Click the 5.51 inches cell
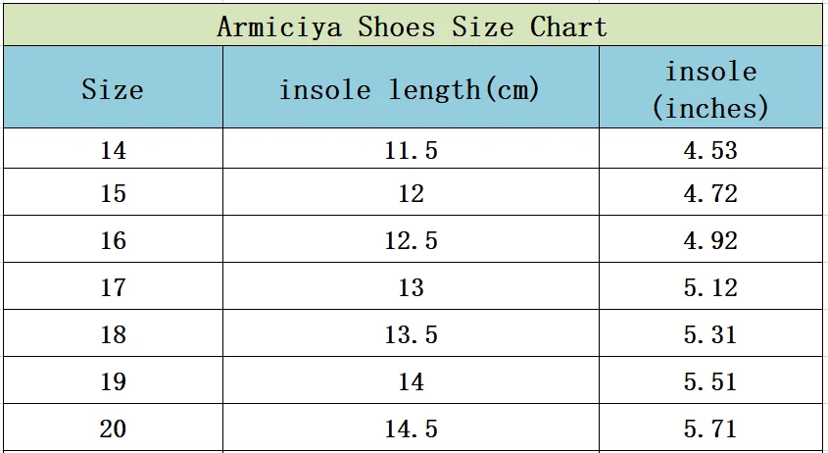Image resolution: width=828 pixels, height=453 pixels. [710, 381]
